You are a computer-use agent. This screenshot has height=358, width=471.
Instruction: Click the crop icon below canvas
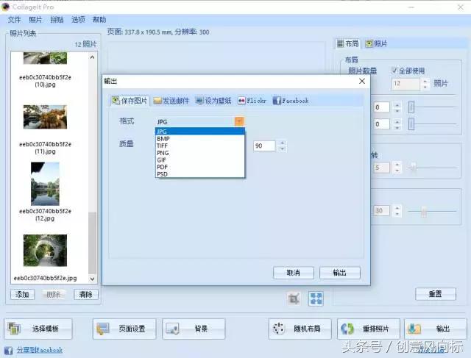click(294, 298)
